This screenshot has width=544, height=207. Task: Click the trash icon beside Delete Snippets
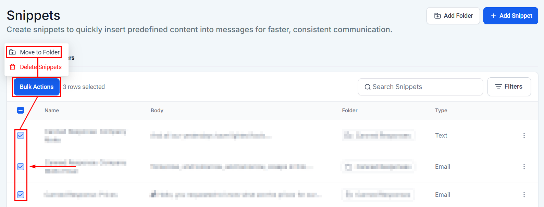[x=13, y=67]
